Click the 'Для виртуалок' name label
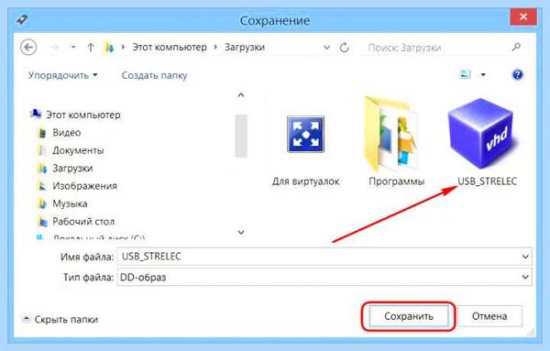 pyautogui.click(x=306, y=181)
